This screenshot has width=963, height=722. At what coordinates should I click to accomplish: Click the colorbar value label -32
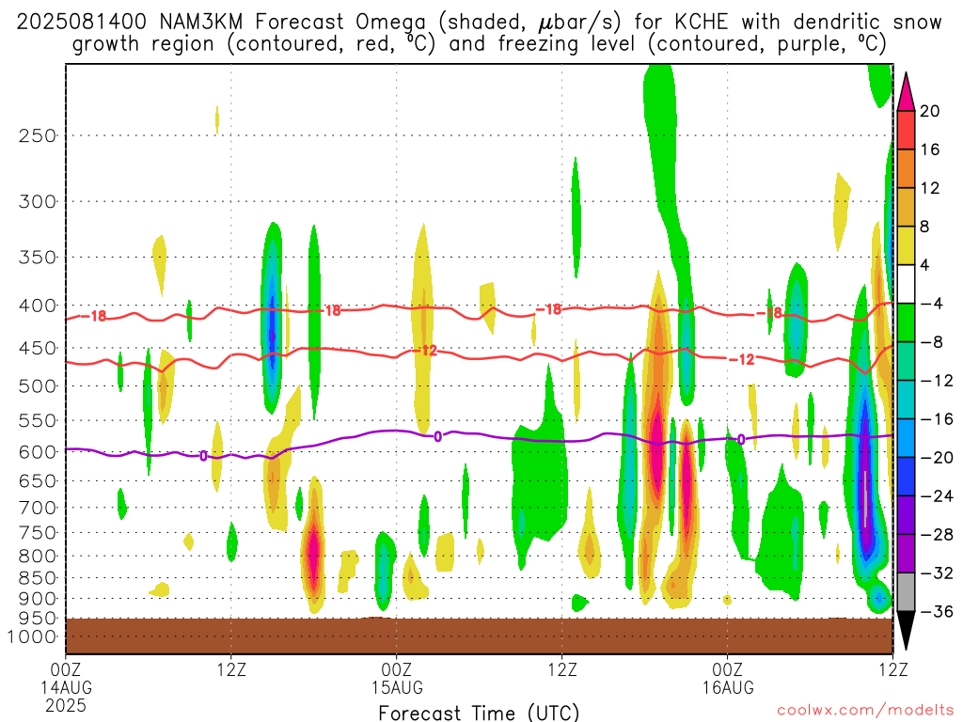(x=938, y=573)
